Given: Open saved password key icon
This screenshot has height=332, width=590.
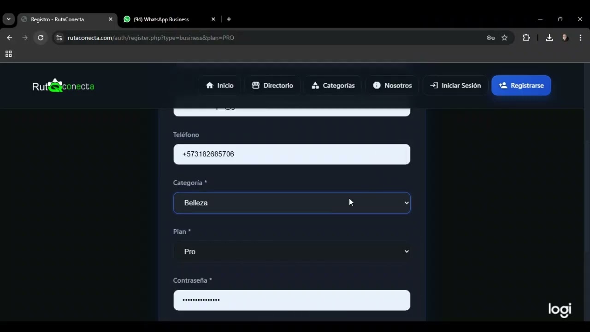Looking at the screenshot, I should (490, 38).
